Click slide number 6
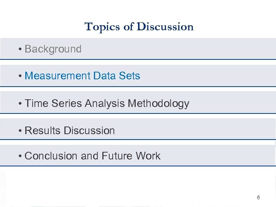This screenshot has width=276, height=207. point(258,198)
